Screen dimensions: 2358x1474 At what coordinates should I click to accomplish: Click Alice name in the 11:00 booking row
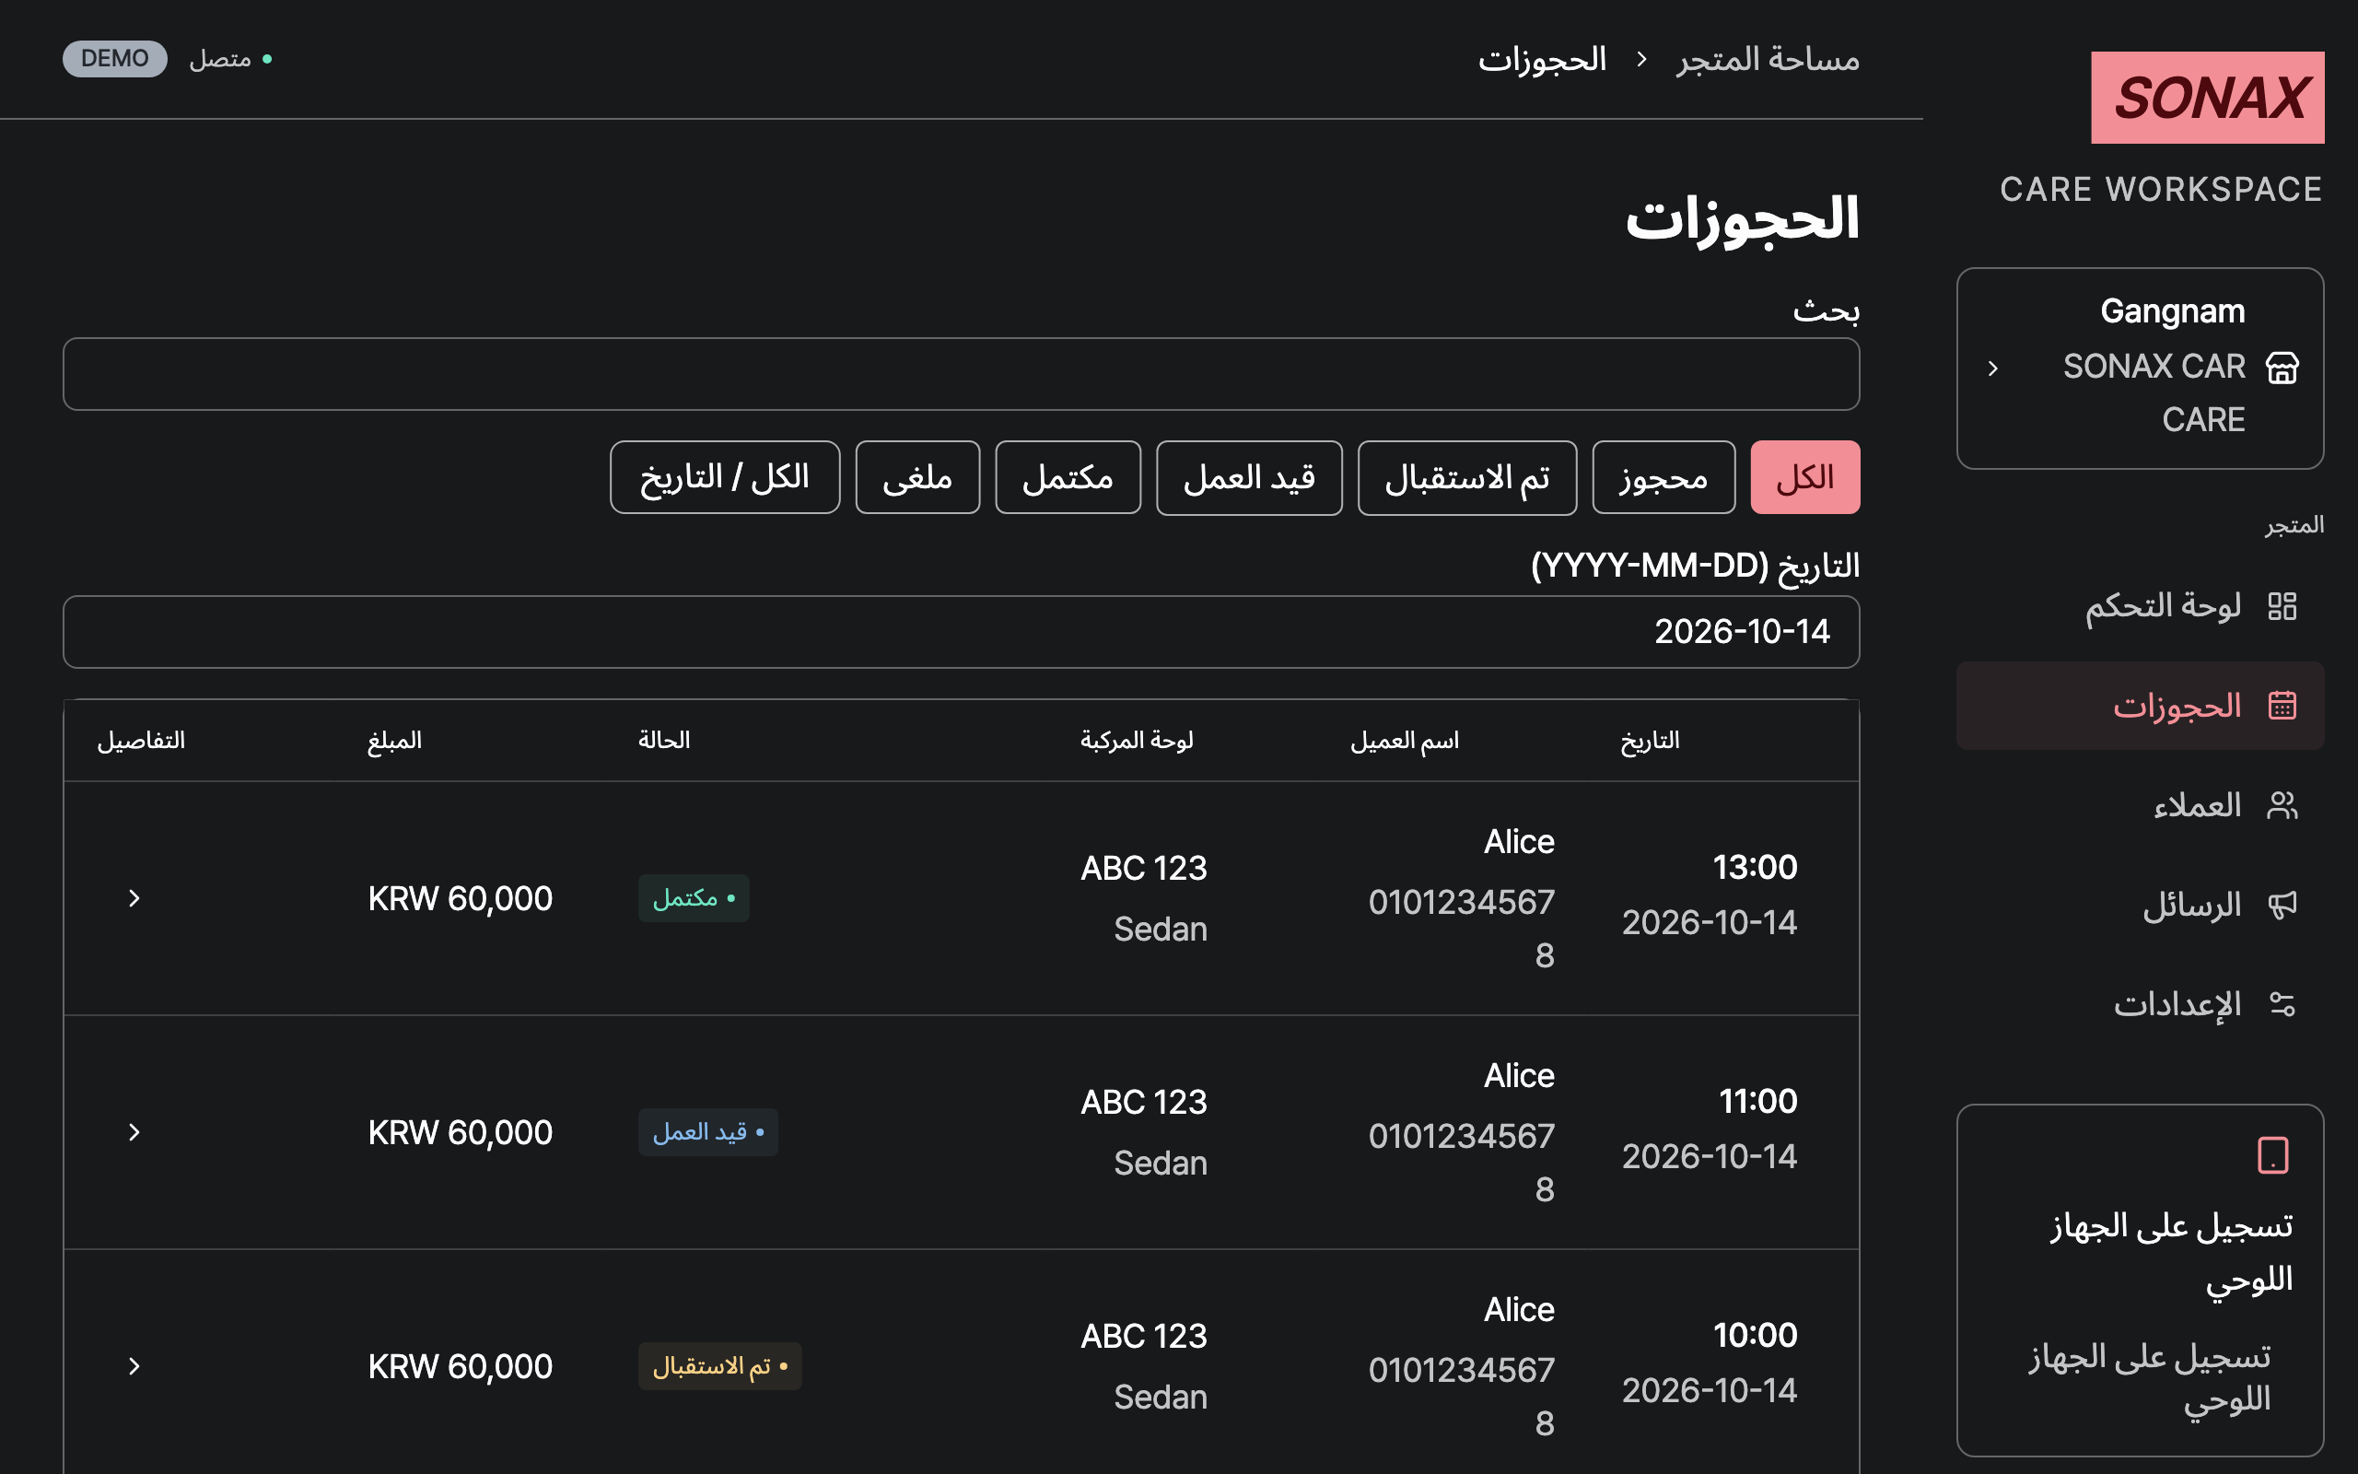(x=1519, y=1076)
